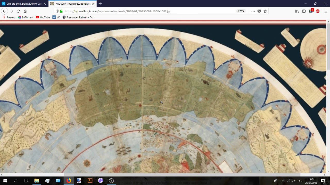
Task: Click the scroll left arrow
Action: coord(2,175)
